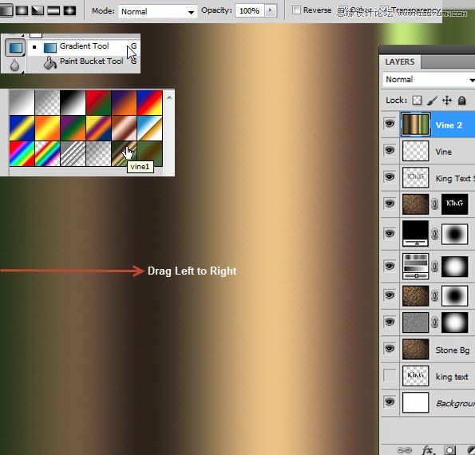Select the king text layer name
The width and height of the screenshot is (475, 455).
click(452, 377)
